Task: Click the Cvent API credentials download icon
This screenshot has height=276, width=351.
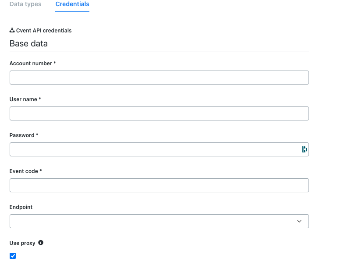Action: coord(12,30)
